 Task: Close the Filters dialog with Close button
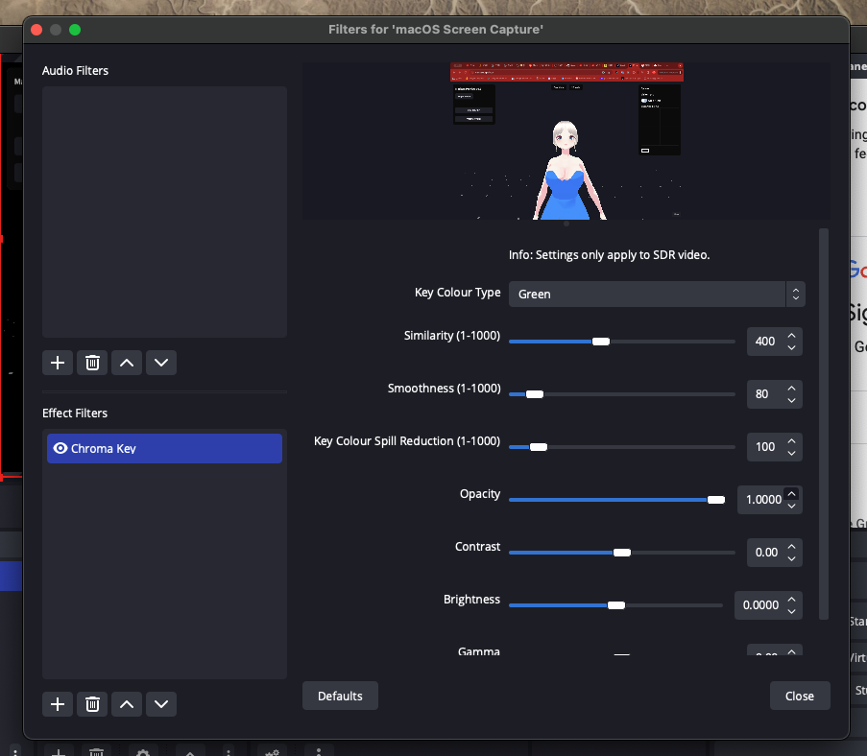[800, 696]
